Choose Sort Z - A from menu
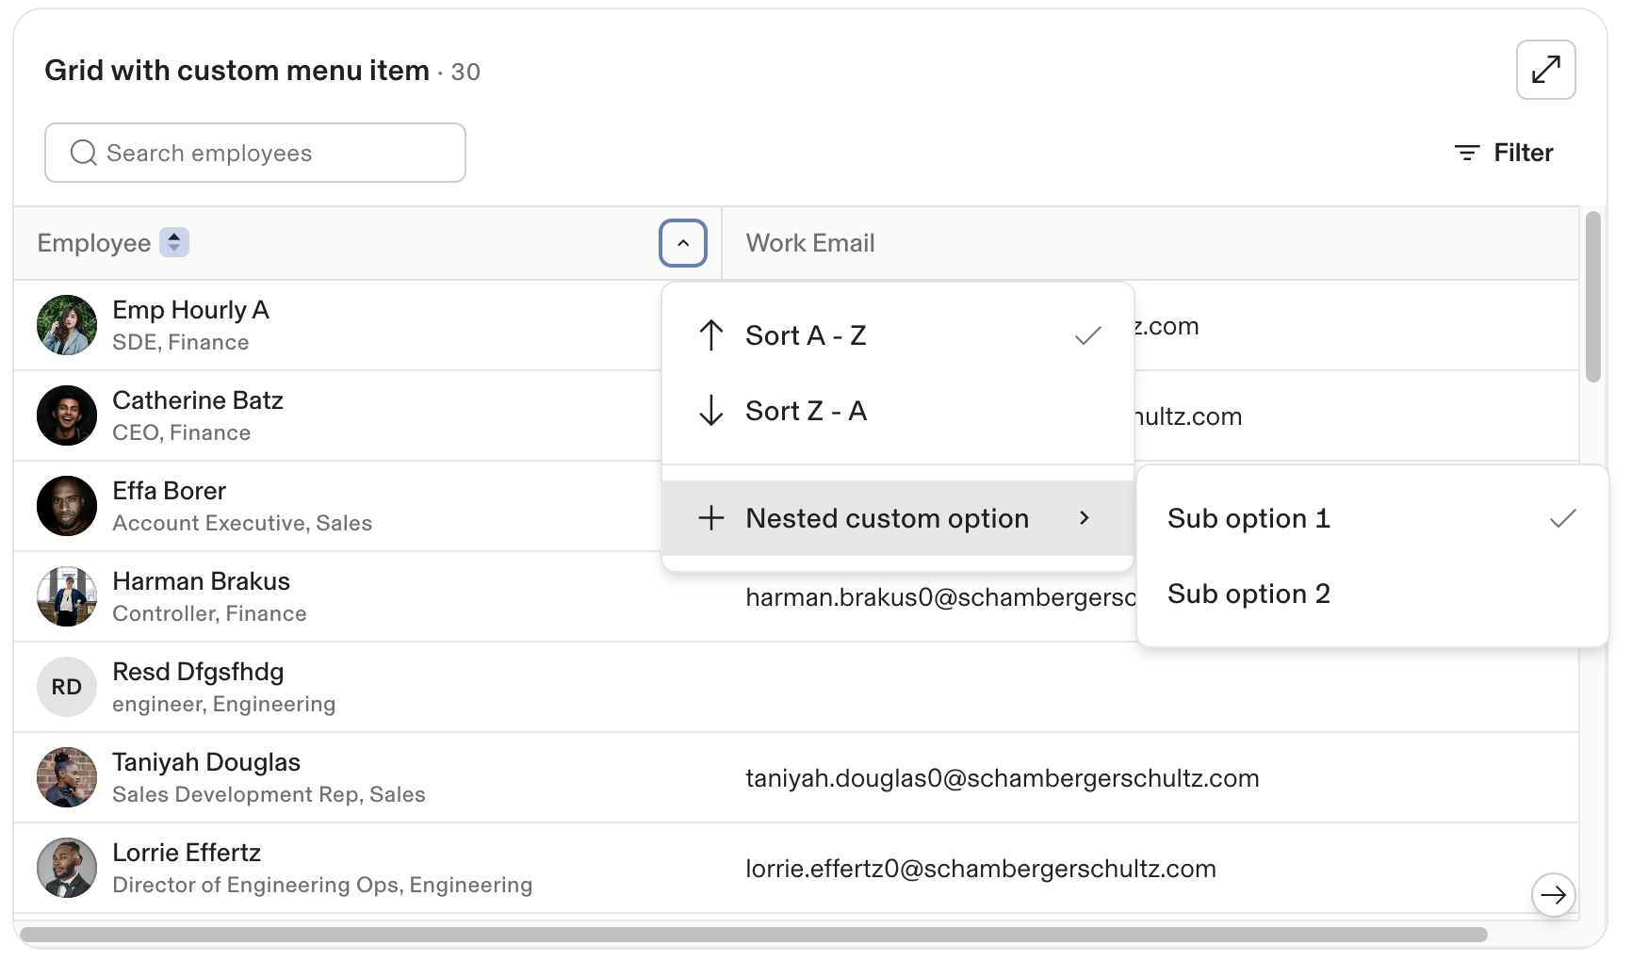This screenshot has height=961, width=1632. point(806,411)
